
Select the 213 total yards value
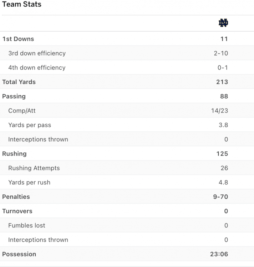pos(222,82)
